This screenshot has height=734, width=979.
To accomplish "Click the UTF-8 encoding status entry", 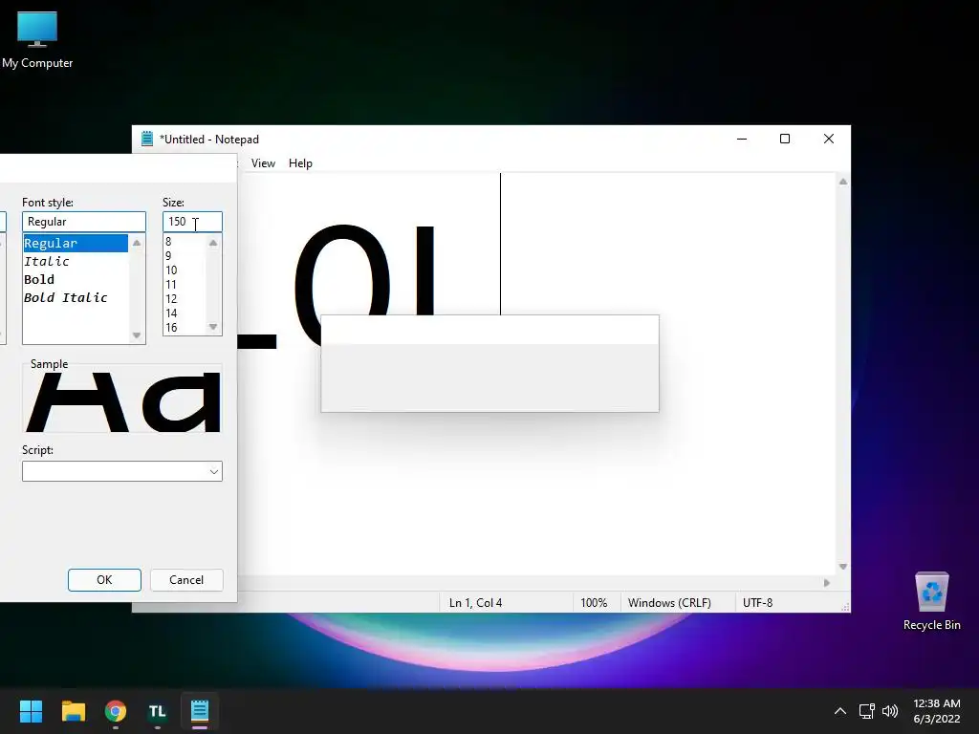I will click(757, 603).
